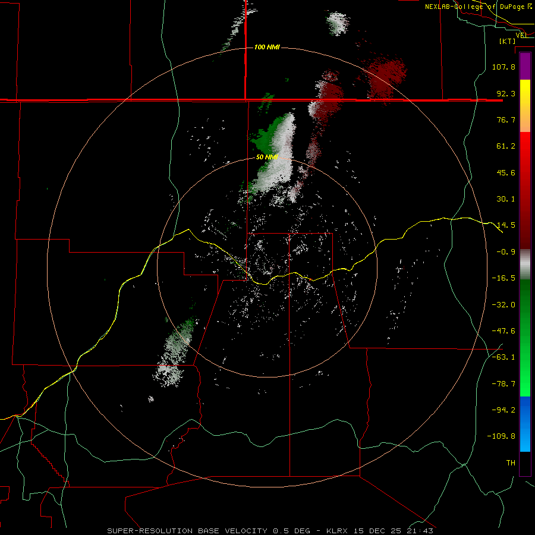Click the -94.2 value on velocity scale

point(503,410)
